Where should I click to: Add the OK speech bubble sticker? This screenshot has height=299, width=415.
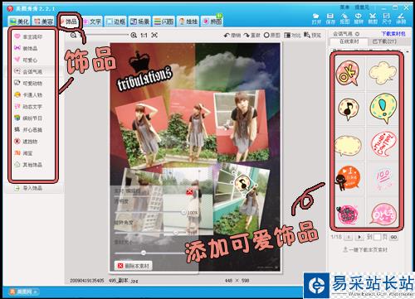348,74
